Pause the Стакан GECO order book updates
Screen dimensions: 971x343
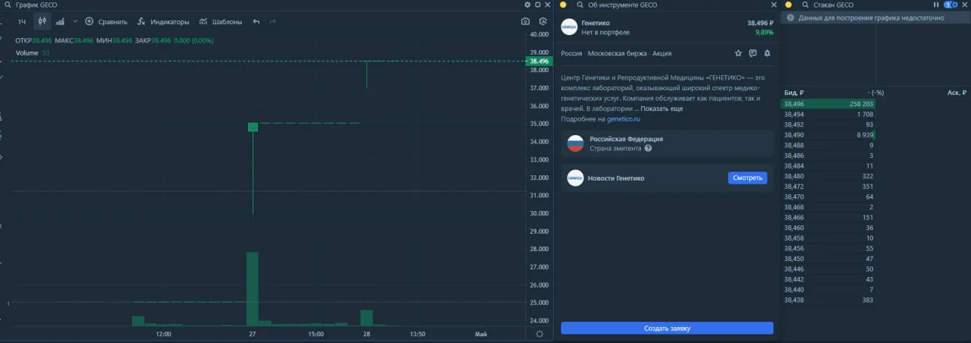[936, 5]
